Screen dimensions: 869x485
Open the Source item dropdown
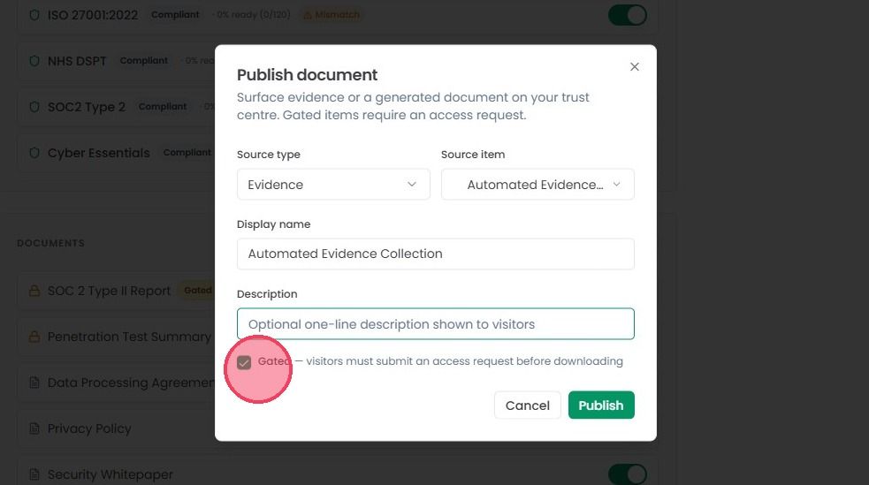[x=537, y=185]
